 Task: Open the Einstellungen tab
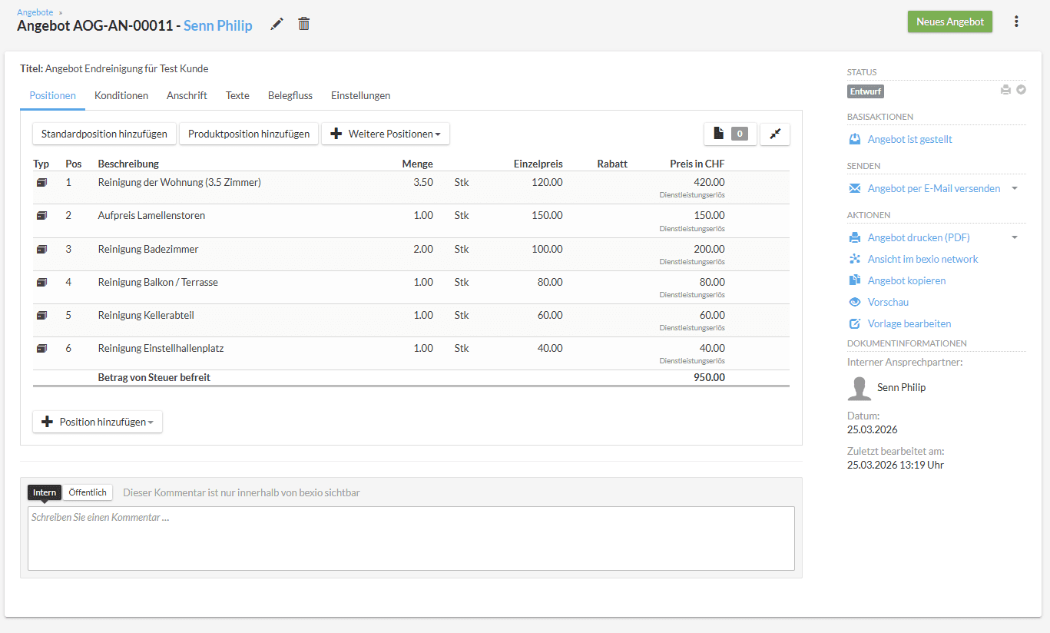[x=361, y=95]
